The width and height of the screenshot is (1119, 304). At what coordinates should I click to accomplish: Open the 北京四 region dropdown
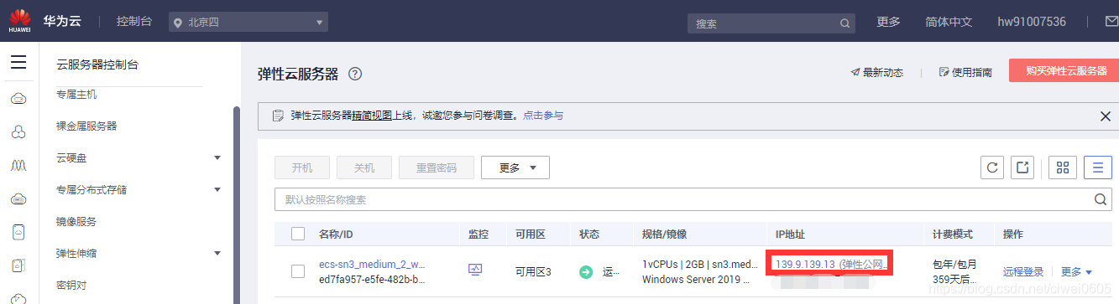248,23
